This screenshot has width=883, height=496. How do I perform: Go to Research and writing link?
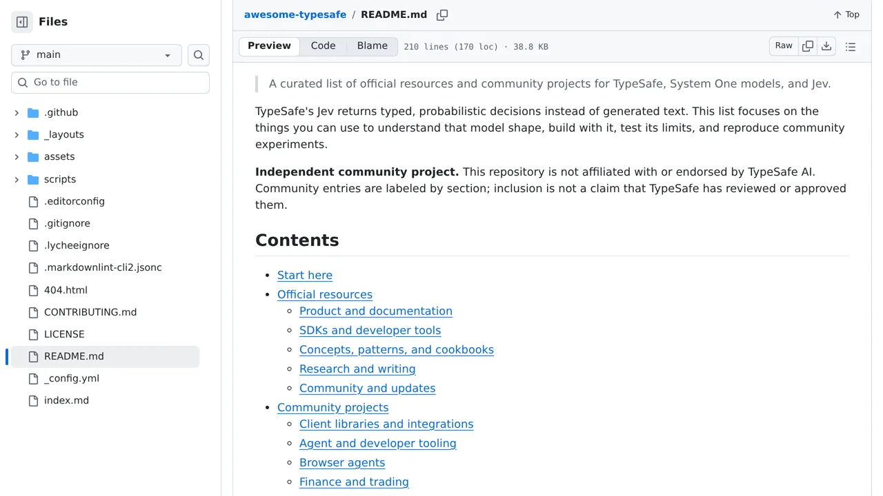click(357, 369)
